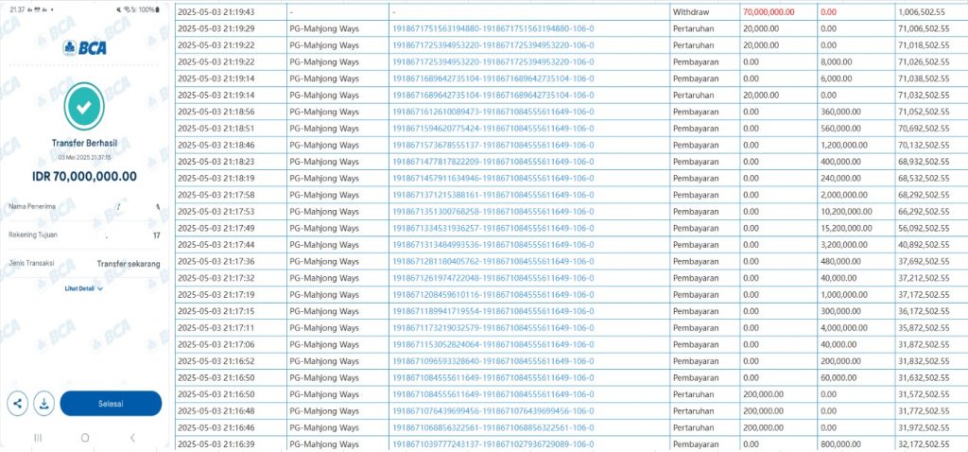Click the IDR 70,000,000.00 transfer amount

pyautogui.click(x=84, y=177)
